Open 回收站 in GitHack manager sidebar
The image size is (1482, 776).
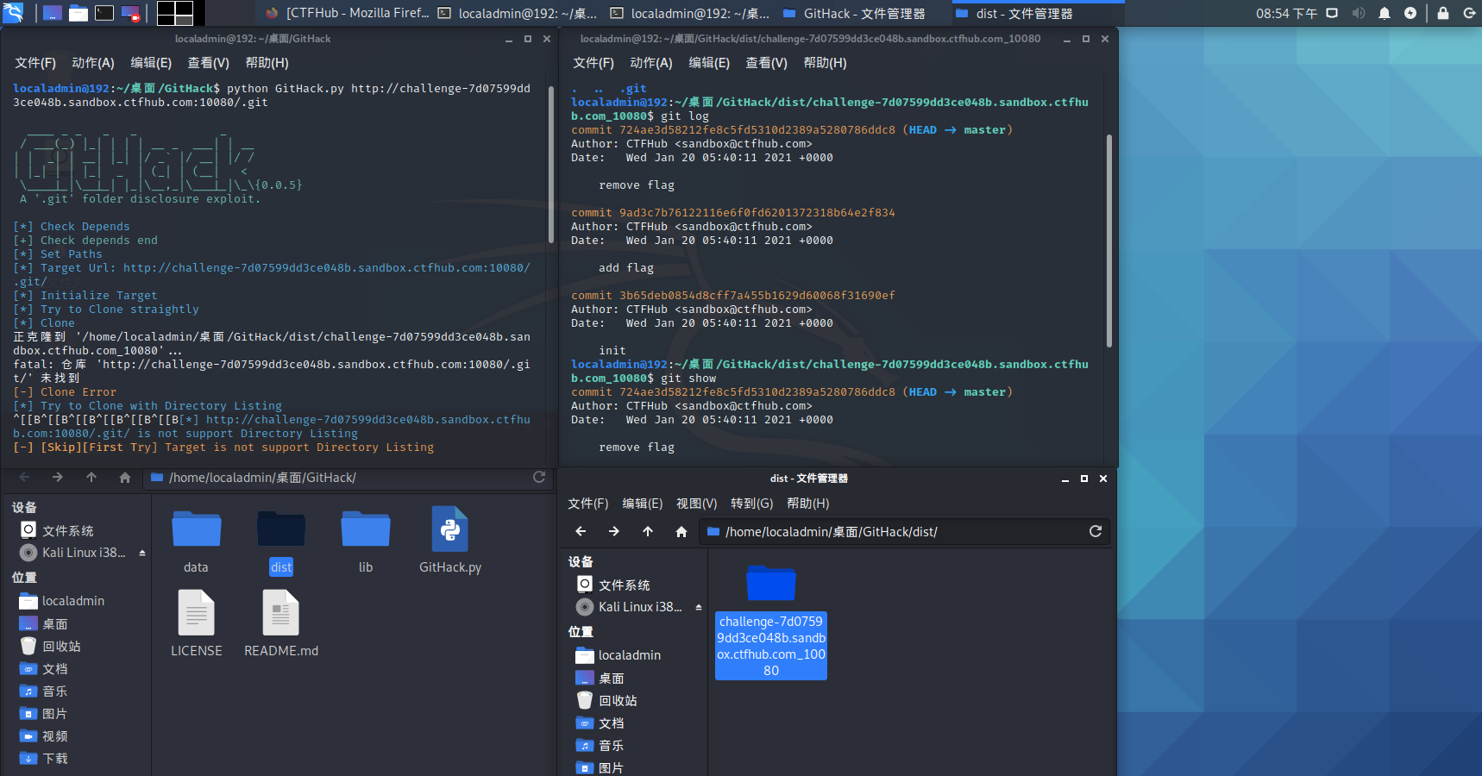[62, 646]
